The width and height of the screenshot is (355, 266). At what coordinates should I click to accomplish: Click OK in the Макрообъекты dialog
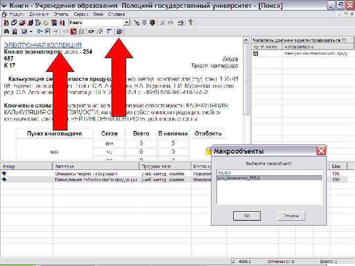point(247,216)
